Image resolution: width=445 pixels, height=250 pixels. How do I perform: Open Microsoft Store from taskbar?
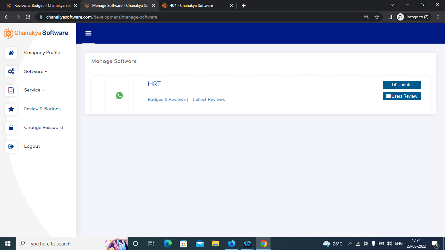(x=183, y=243)
